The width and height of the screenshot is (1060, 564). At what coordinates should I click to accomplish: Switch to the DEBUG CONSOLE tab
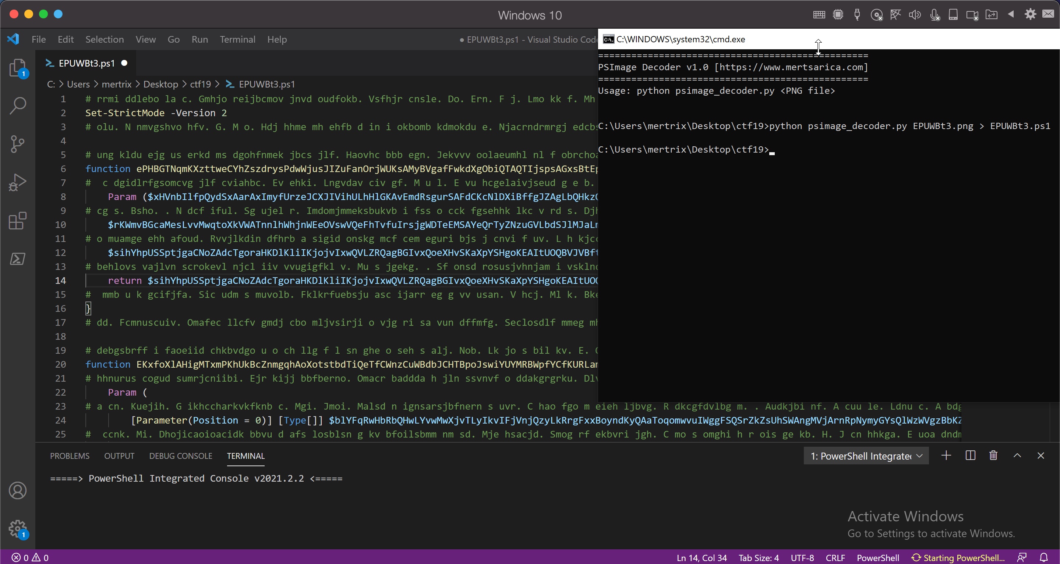pos(181,456)
